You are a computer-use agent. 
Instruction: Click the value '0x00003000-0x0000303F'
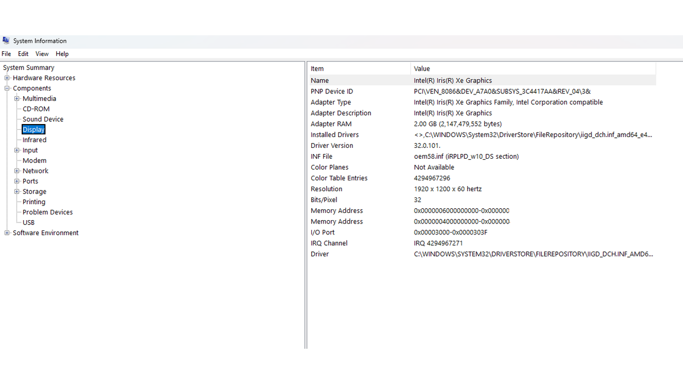pos(451,232)
